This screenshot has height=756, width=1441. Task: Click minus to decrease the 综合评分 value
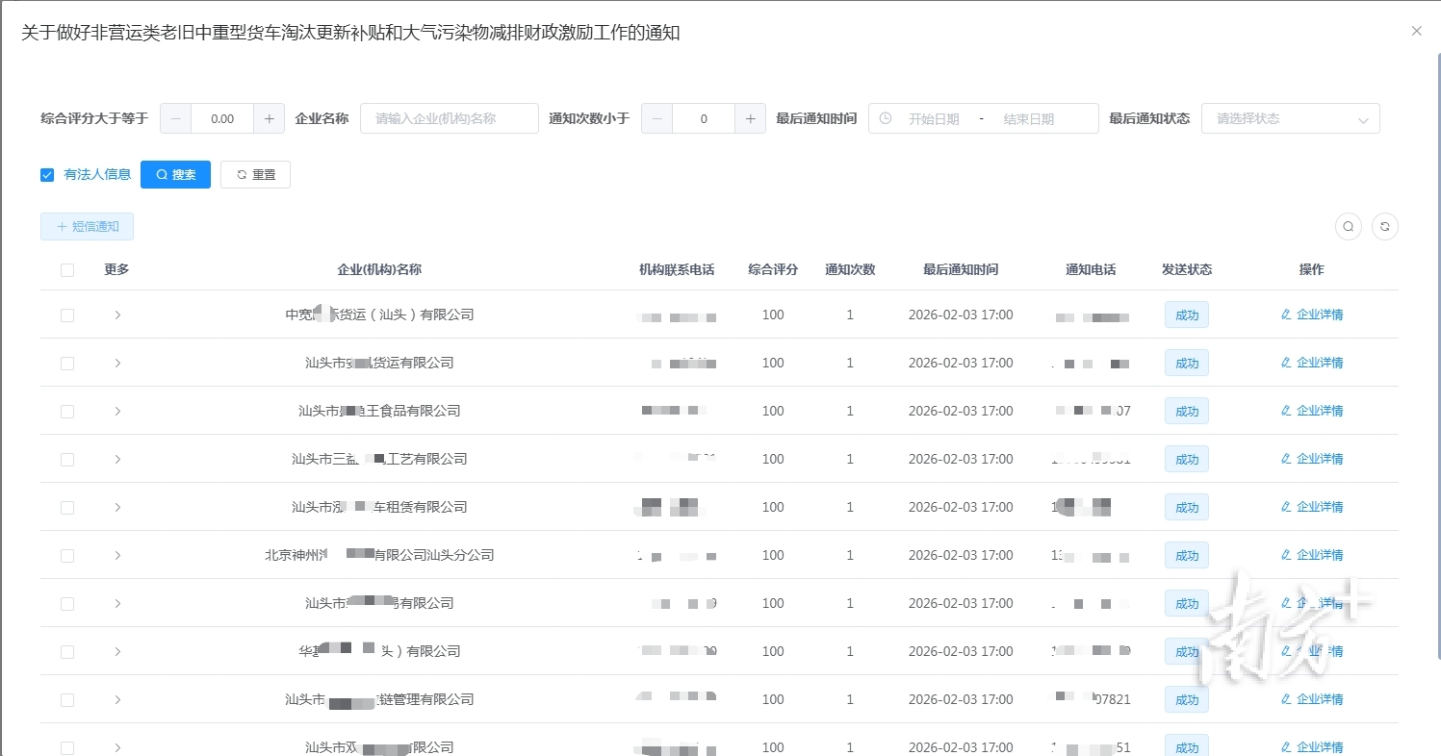coord(175,118)
